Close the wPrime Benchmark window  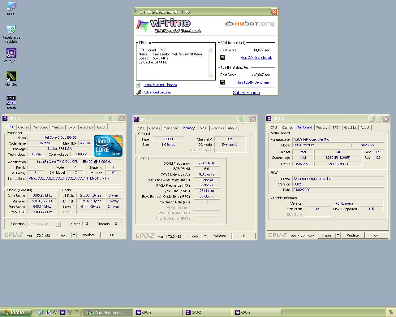point(274,12)
